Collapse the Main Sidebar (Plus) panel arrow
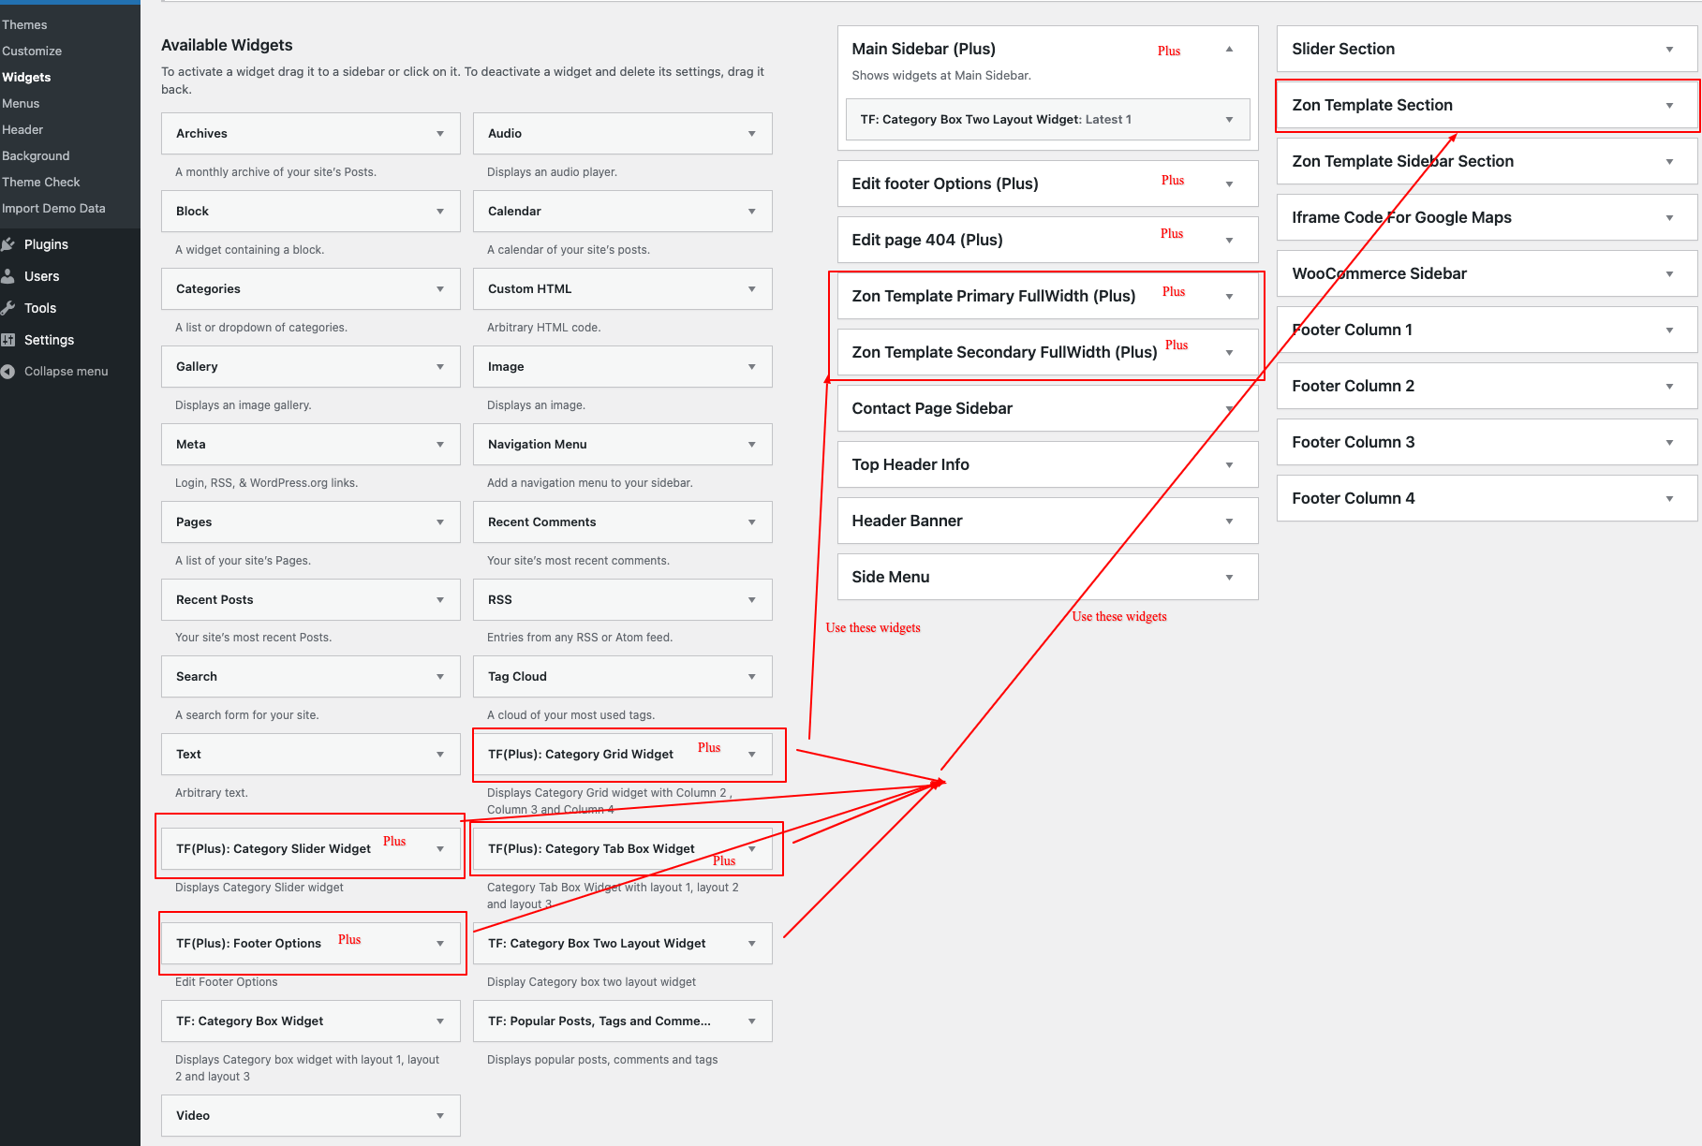1702x1146 pixels. [1229, 50]
